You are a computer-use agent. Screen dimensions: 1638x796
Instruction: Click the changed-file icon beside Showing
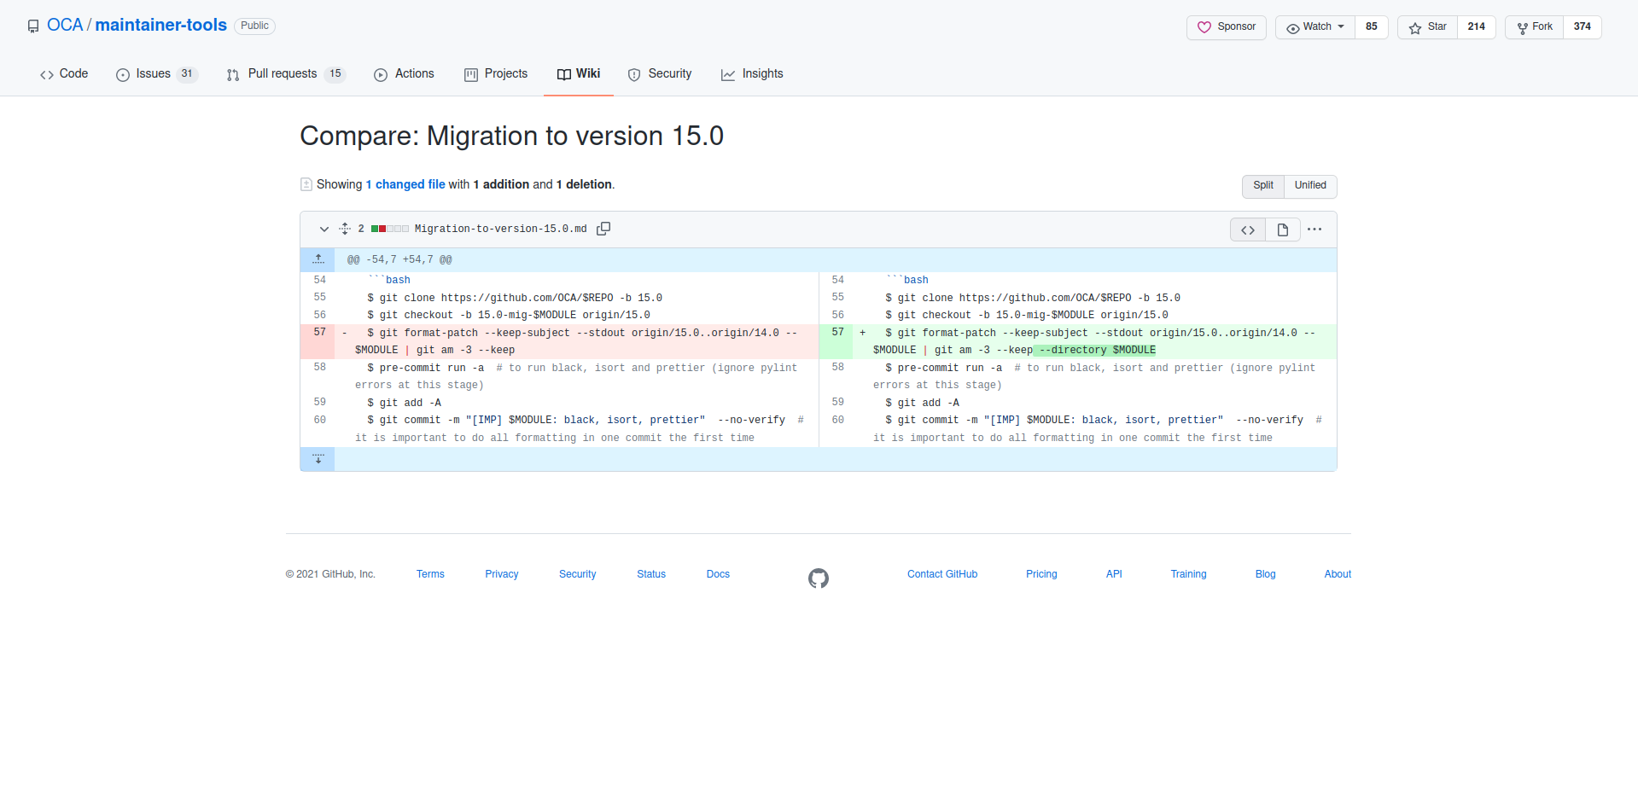(x=306, y=184)
